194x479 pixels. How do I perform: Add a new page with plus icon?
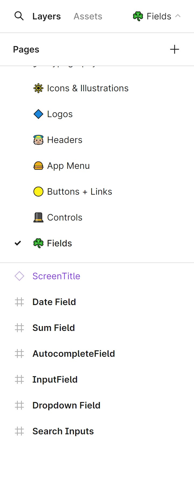pyautogui.click(x=174, y=49)
